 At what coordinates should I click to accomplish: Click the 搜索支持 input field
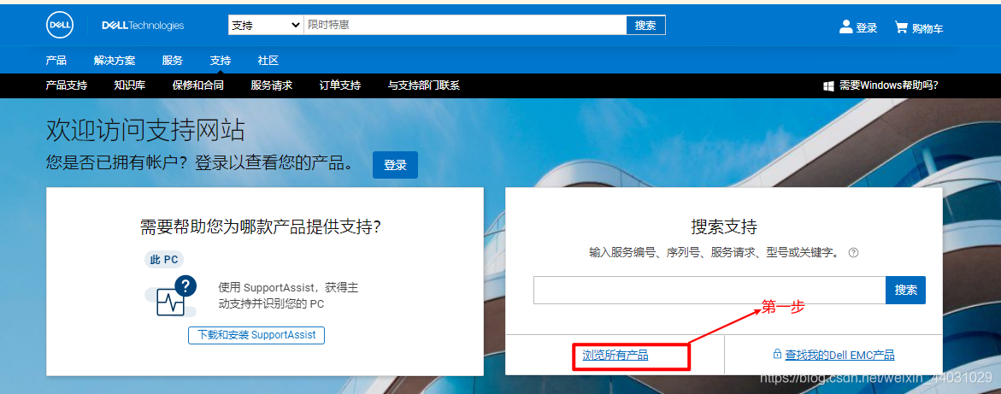pos(710,290)
